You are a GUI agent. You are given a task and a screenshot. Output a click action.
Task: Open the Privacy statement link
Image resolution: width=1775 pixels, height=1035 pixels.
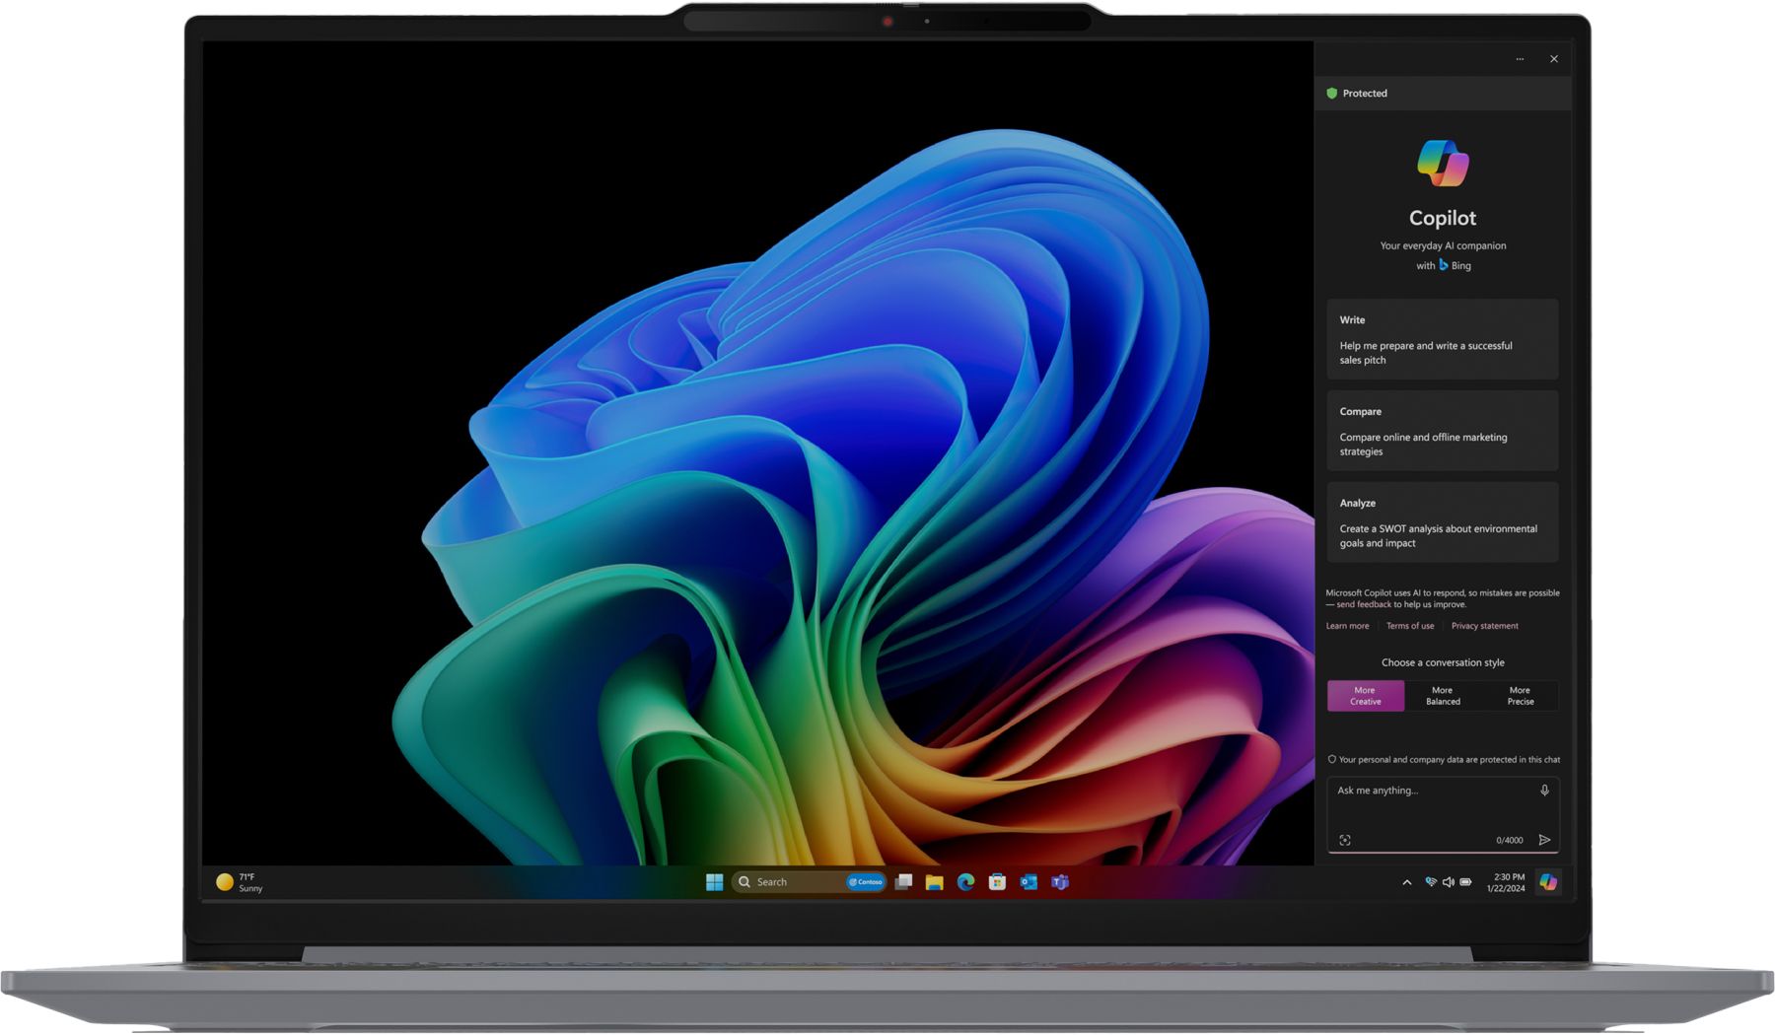[1484, 626]
